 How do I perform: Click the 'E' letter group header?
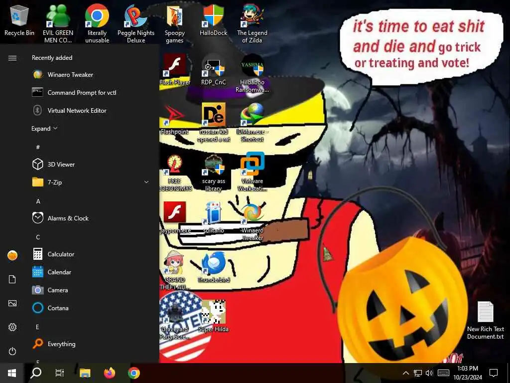(38, 327)
